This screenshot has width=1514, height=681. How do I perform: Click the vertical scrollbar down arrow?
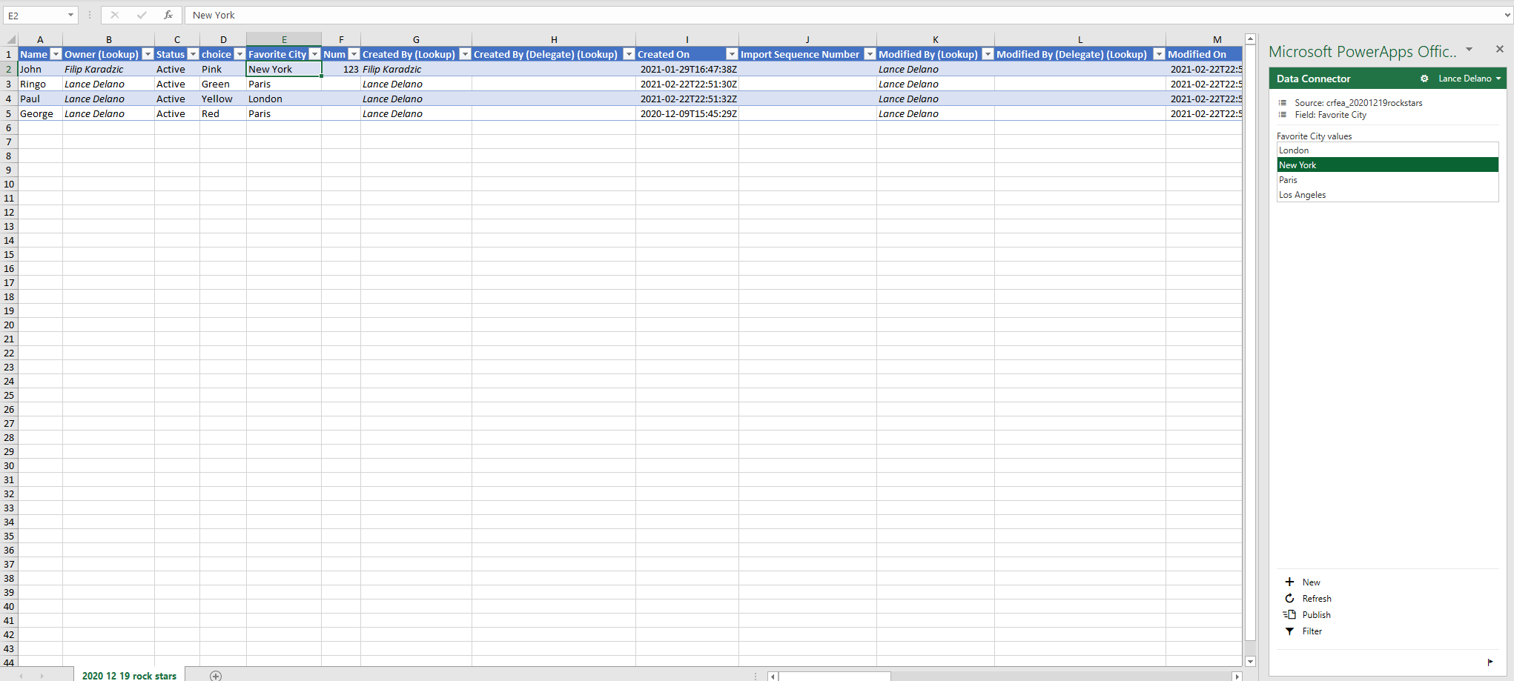(x=1250, y=661)
